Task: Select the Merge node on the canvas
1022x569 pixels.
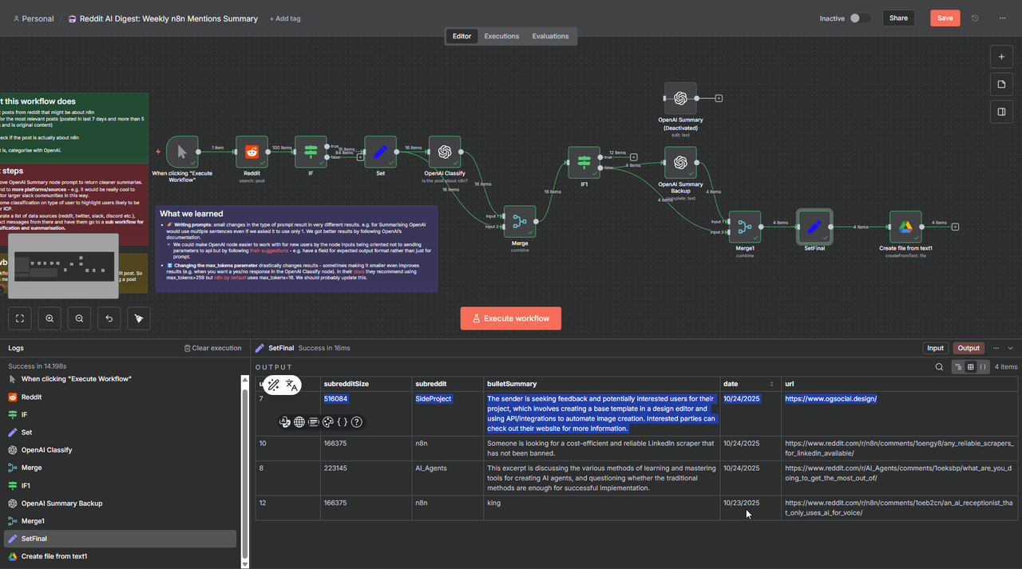Action: pyautogui.click(x=520, y=221)
